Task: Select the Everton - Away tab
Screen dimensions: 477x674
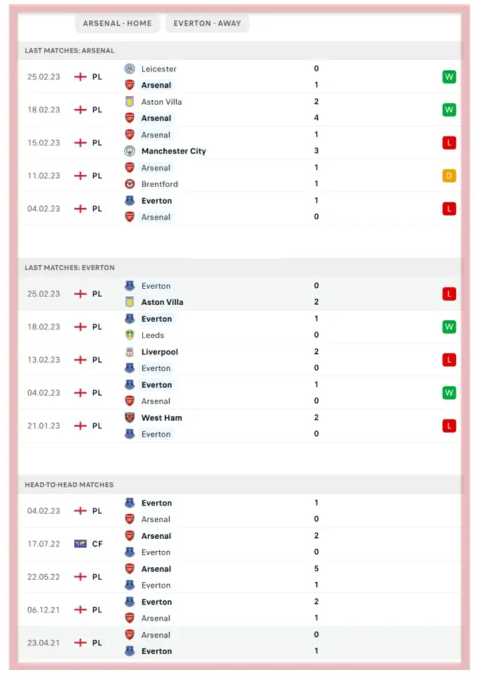Action: [x=208, y=23]
